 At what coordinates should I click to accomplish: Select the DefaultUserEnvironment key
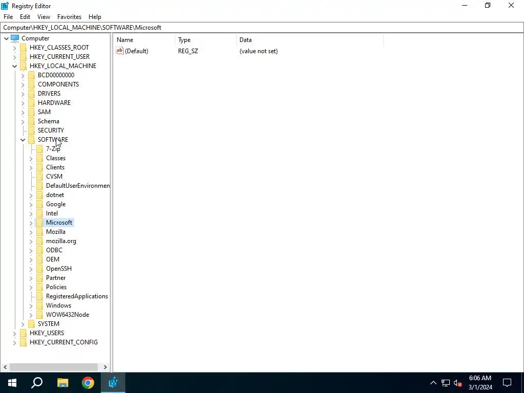[x=78, y=185]
